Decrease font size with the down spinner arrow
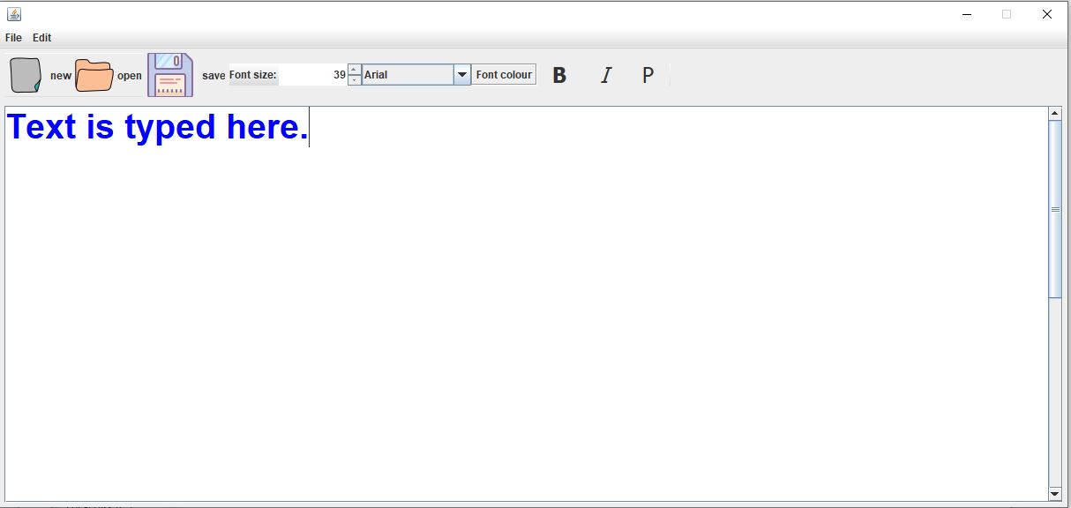The height and width of the screenshot is (508, 1071). pos(355,80)
